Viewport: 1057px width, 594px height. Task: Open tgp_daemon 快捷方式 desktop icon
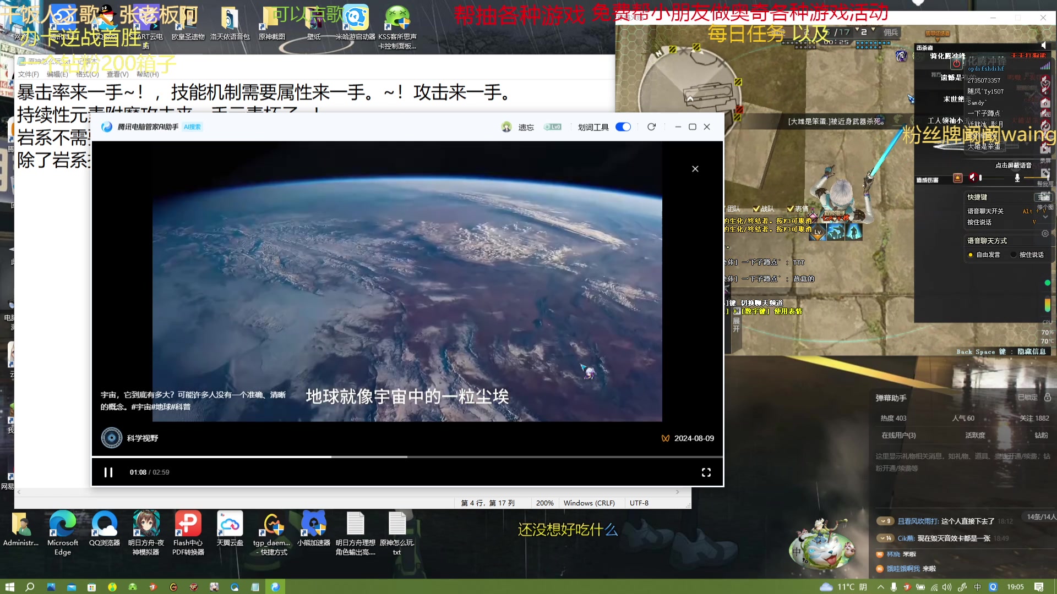pos(272,533)
